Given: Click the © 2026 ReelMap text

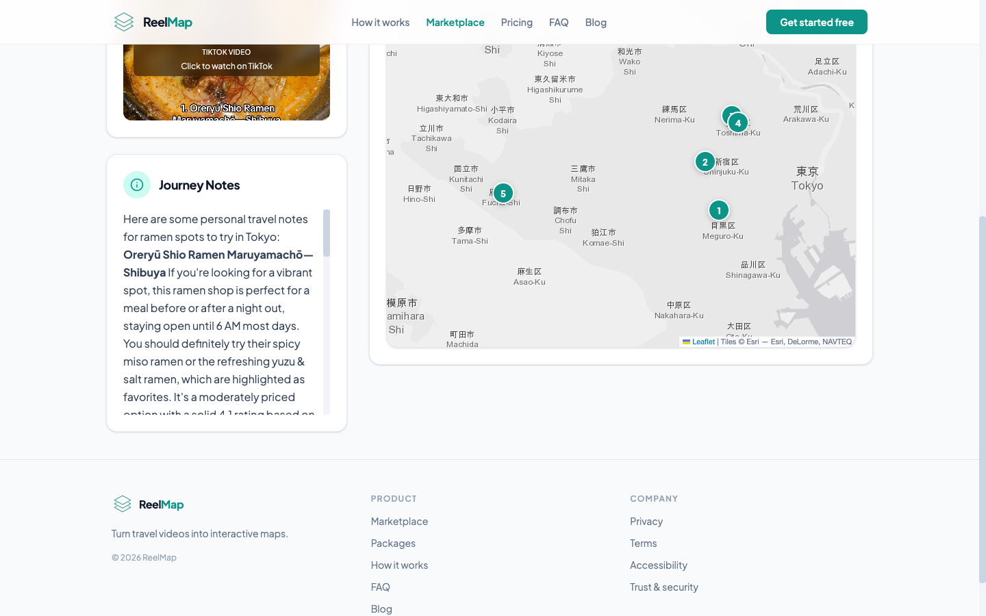Looking at the screenshot, I should coord(144,557).
